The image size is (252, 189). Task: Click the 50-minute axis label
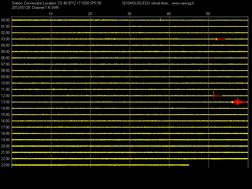click(x=208, y=14)
